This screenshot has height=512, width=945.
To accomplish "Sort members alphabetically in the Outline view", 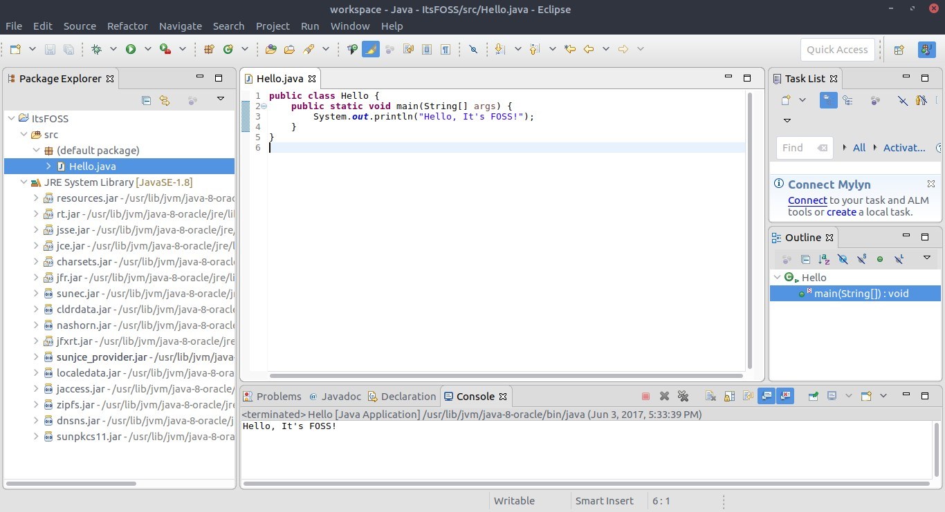I will (823, 259).
